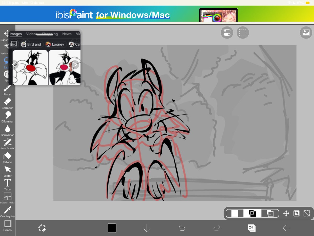Open the Lienzo canvas tool
Screen dimensions: 314x236
7,226
